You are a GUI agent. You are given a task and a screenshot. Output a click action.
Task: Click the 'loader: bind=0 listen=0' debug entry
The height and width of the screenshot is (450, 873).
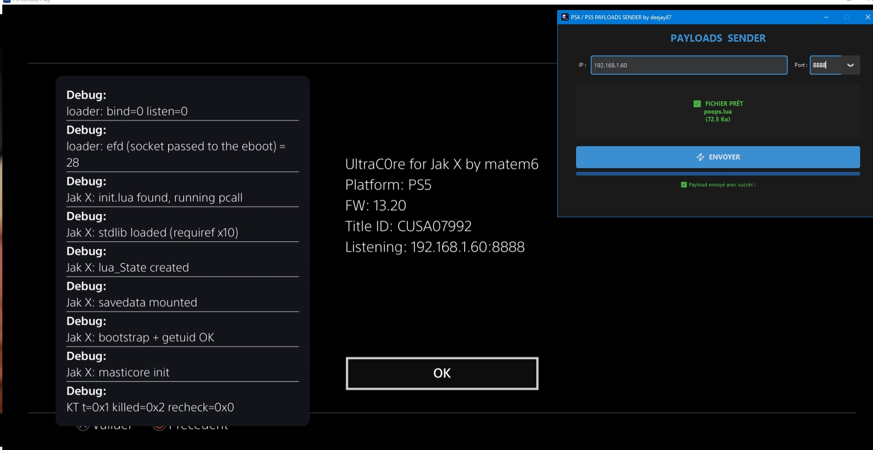click(x=127, y=111)
